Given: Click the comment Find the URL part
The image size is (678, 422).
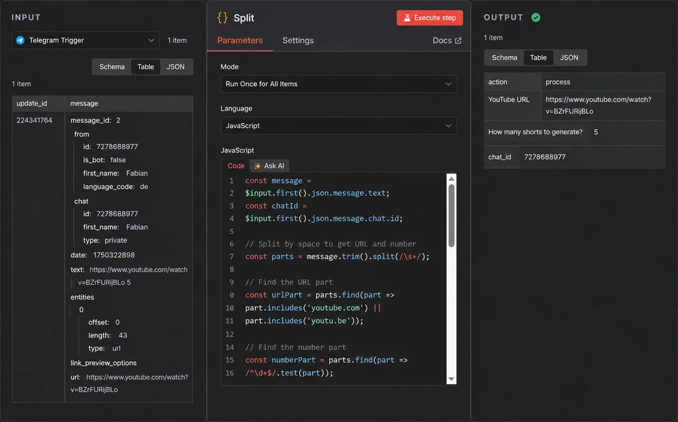Looking at the screenshot, I should 289,282.
